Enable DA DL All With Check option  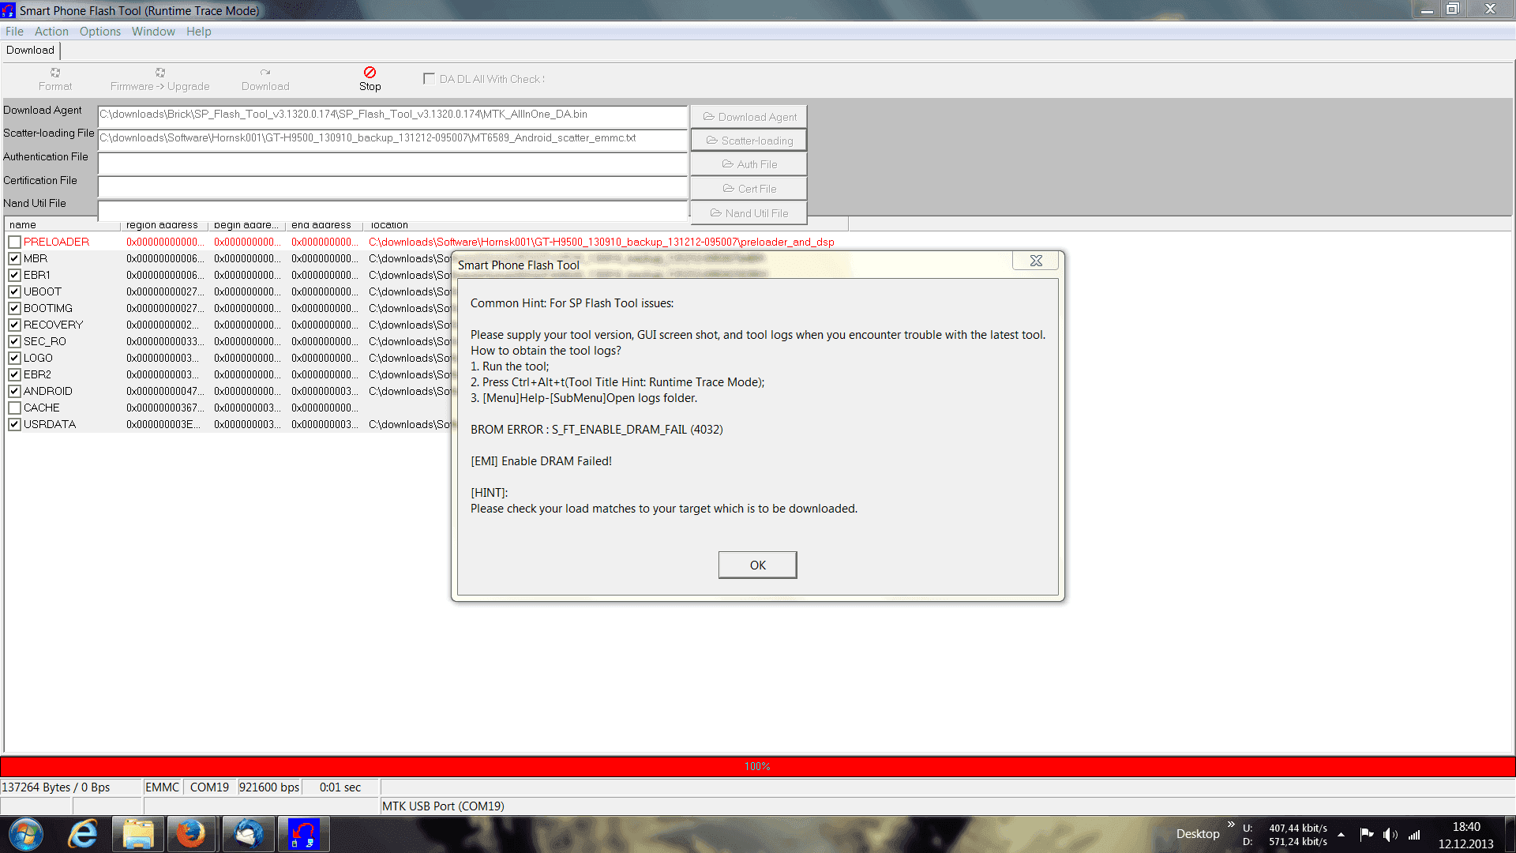pos(429,78)
